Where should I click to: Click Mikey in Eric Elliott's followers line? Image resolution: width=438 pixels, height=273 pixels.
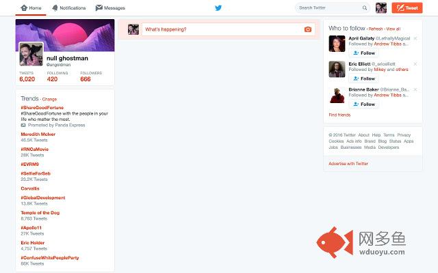[x=380, y=70]
